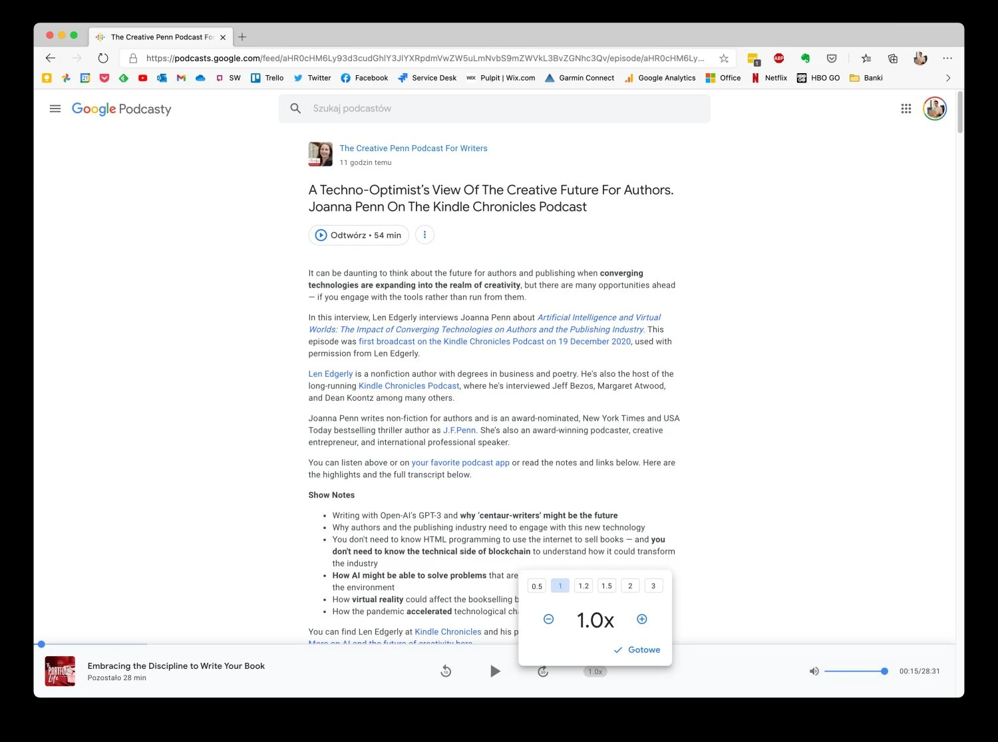
Task: Open the YouTube bookmark icon
Action: [x=142, y=78]
